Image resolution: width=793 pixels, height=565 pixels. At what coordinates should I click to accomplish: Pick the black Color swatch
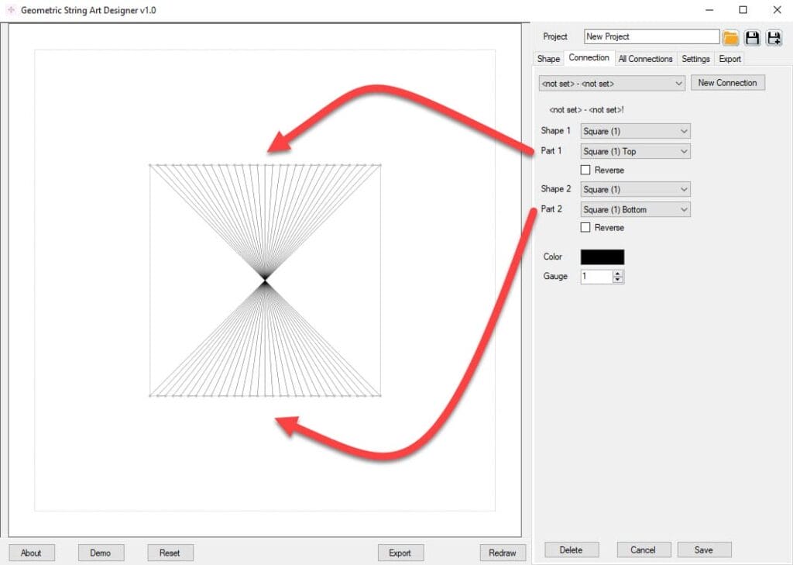point(602,257)
